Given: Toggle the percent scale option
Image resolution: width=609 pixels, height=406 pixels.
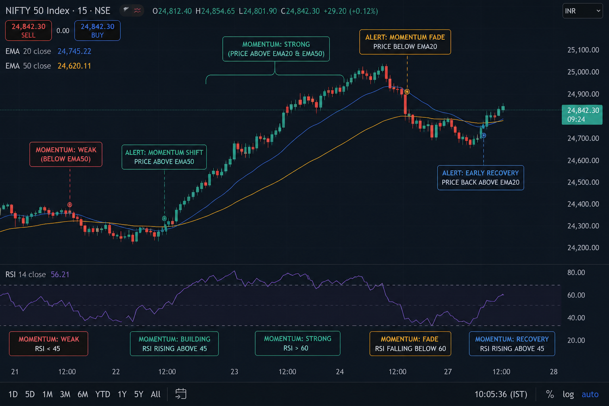Looking at the screenshot, I should pyautogui.click(x=550, y=394).
